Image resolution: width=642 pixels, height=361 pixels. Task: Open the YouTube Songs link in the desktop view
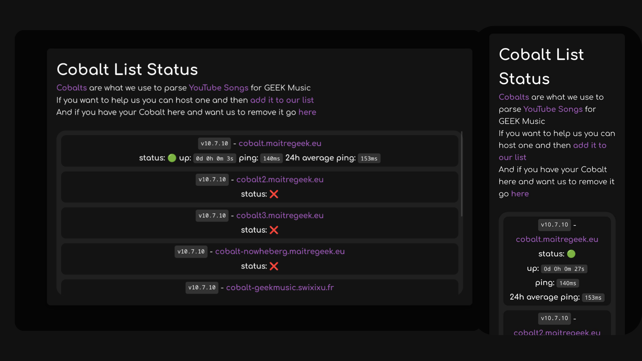click(219, 88)
